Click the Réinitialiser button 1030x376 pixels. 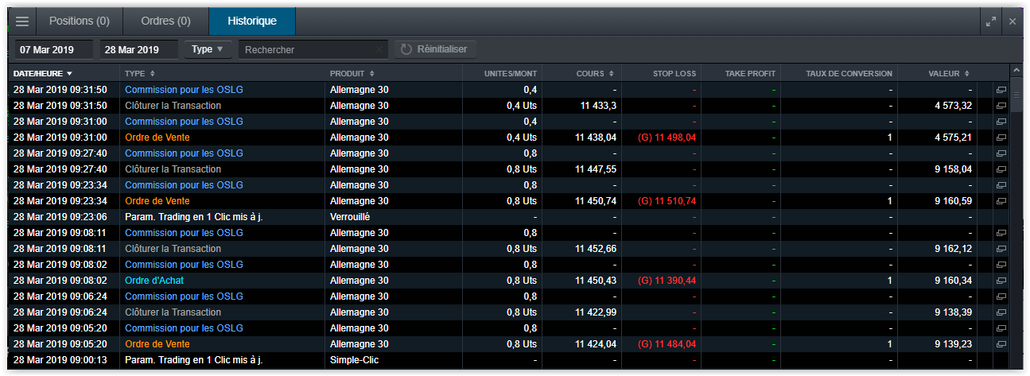click(x=435, y=49)
